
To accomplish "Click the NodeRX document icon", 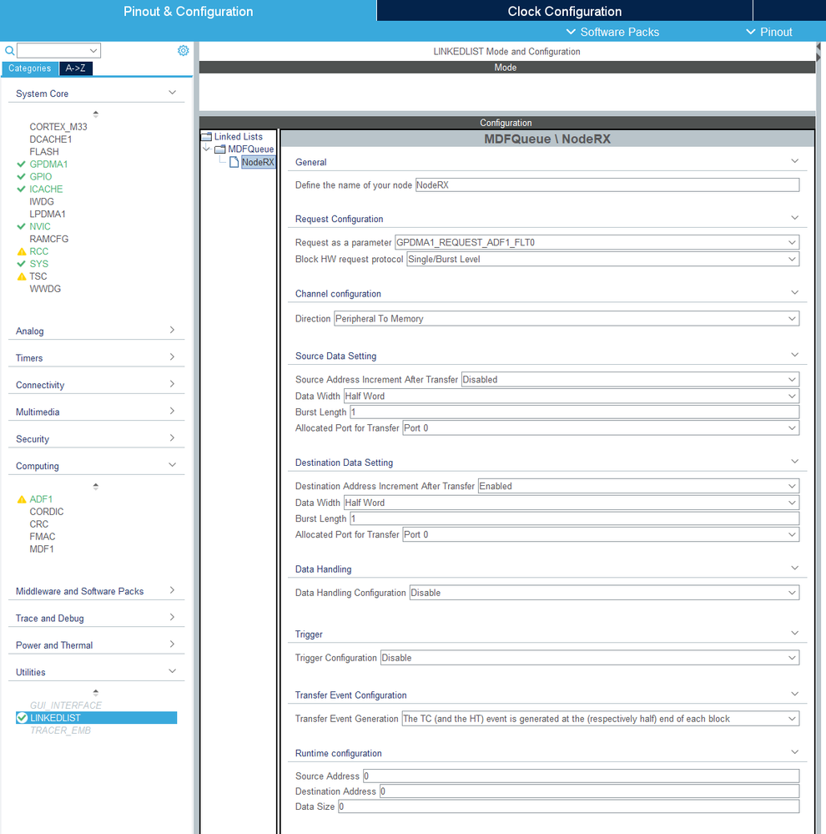I will tap(234, 162).
